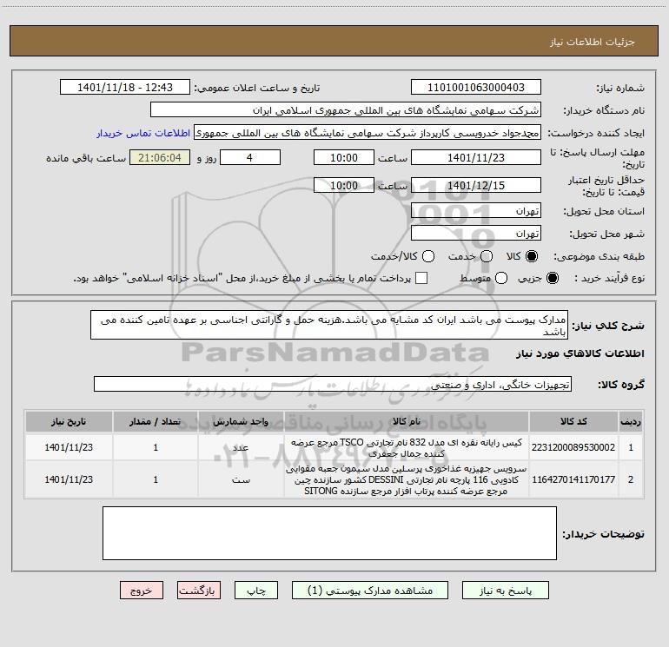
Task: Click the need date in row 2
Action: tap(69, 479)
